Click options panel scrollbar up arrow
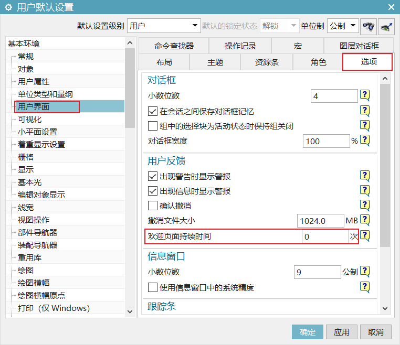Image resolution: width=400 pixels, height=345 pixels. pos(385,79)
